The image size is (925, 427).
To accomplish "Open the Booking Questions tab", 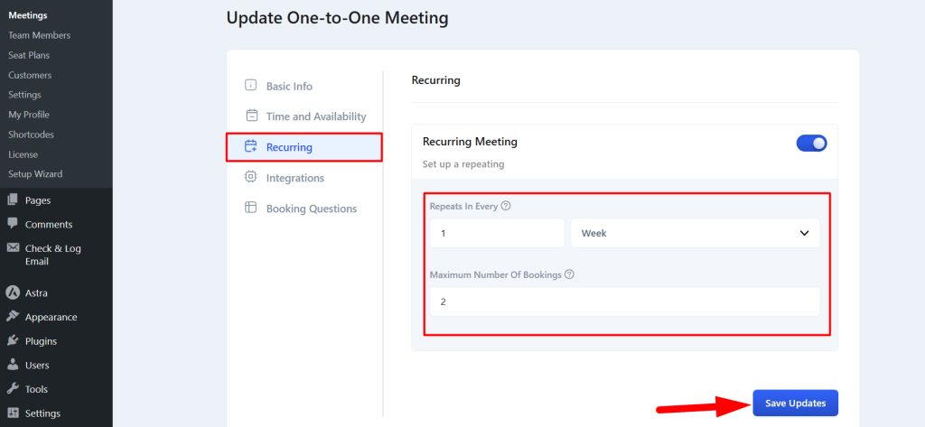I will click(312, 209).
